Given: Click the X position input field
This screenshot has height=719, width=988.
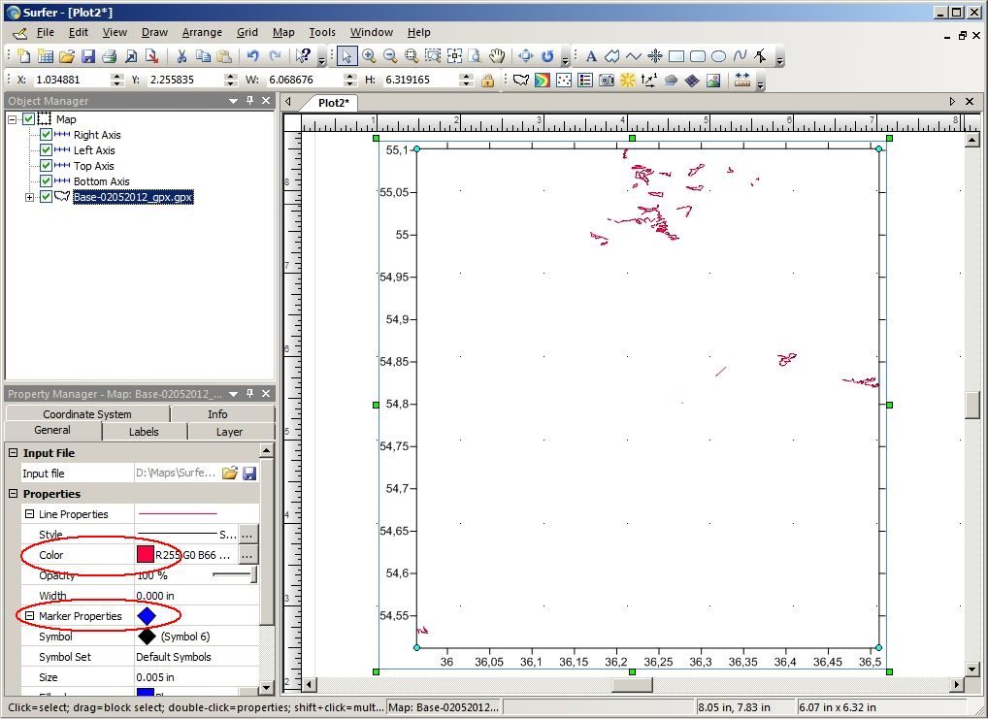Looking at the screenshot, I should [x=73, y=80].
